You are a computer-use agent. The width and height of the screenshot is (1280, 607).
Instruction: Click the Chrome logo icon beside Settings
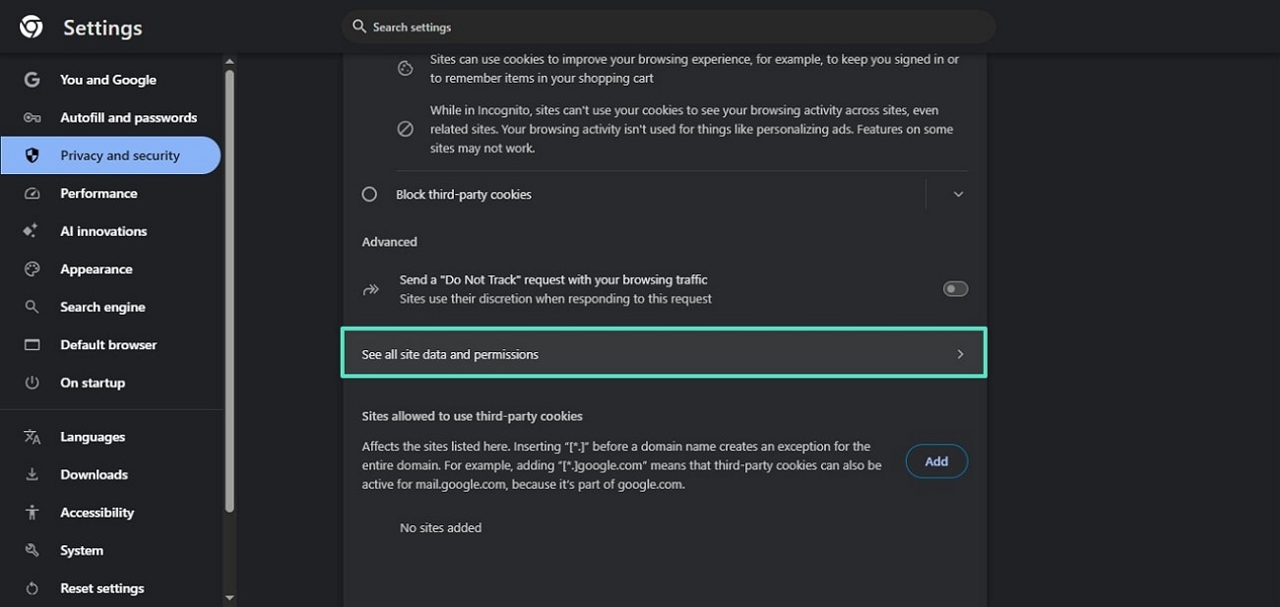coord(31,28)
